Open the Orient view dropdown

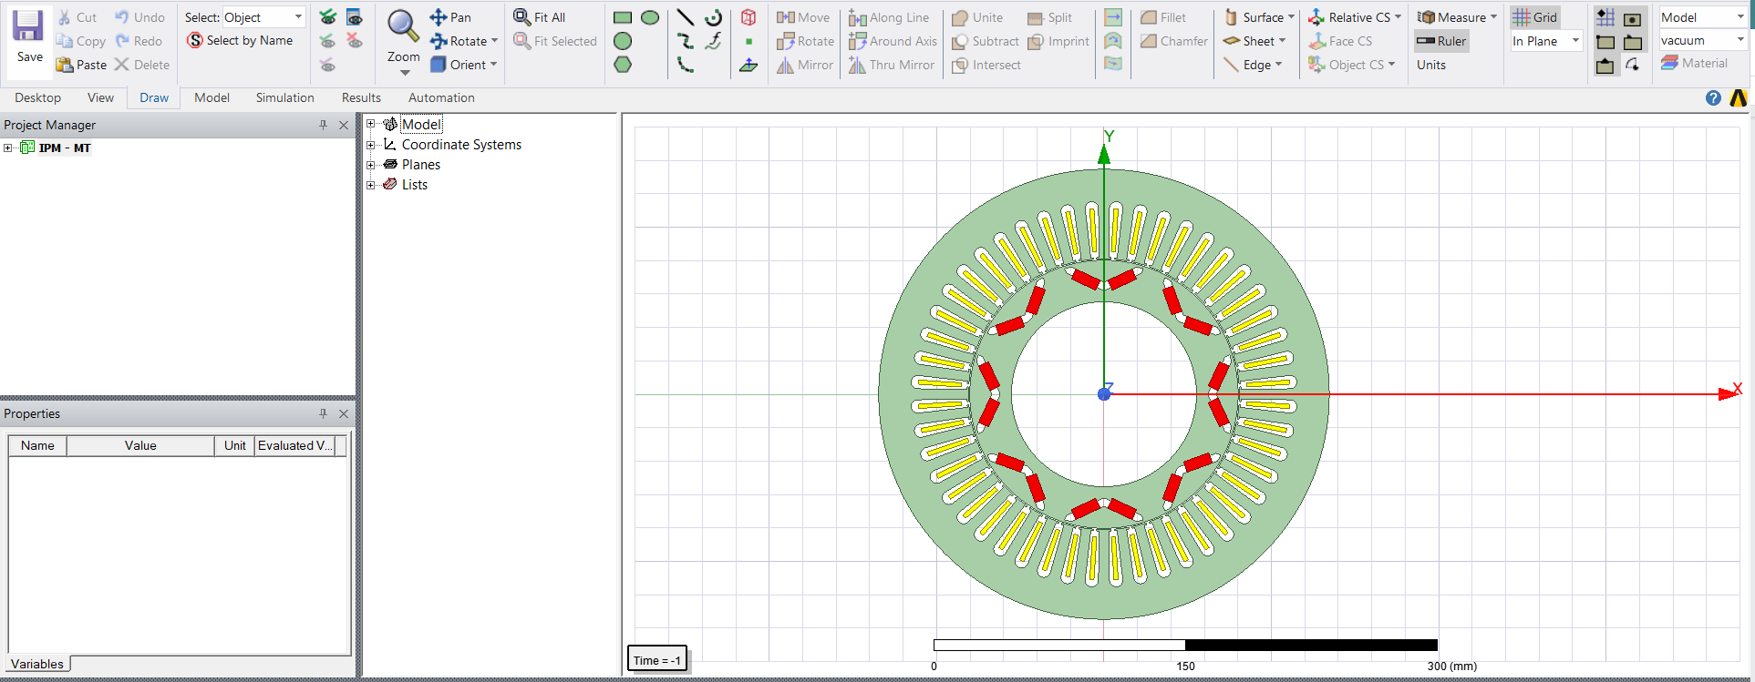[x=464, y=65]
